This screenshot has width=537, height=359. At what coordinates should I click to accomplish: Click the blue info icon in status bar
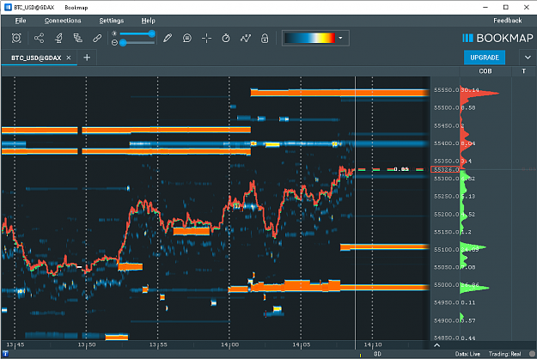pyautogui.click(x=5, y=354)
